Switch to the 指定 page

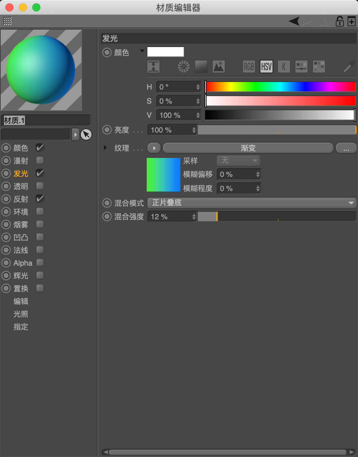coord(21,327)
